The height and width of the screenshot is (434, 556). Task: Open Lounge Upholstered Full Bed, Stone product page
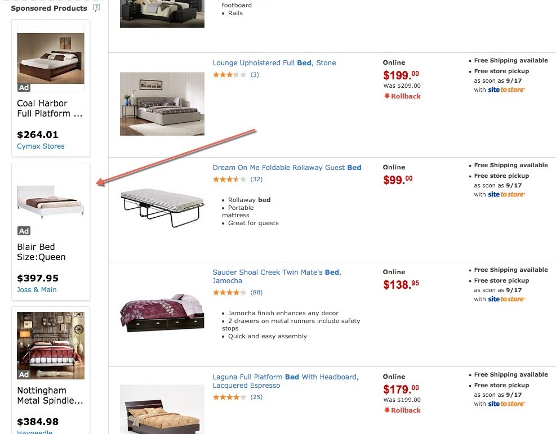(x=274, y=62)
